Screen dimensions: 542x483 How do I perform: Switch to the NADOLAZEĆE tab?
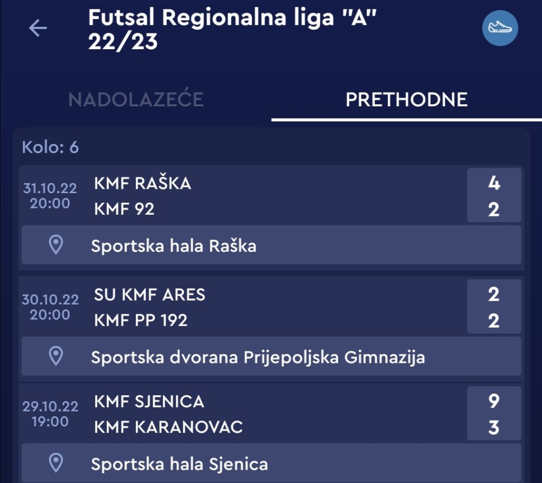pyautogui.click(x=136, y=99)
